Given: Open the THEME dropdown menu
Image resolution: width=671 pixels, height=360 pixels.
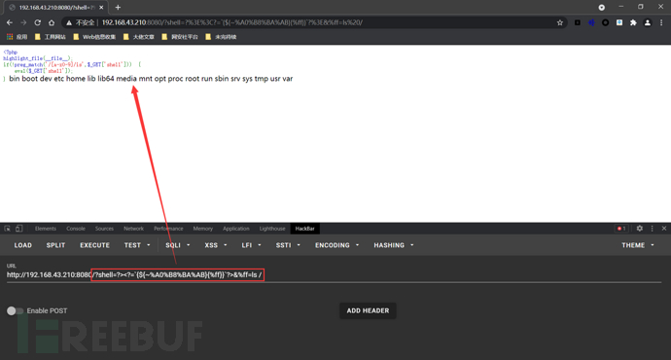Looking at the screenshot, I should pyautogui.click(x=638, y=245).
